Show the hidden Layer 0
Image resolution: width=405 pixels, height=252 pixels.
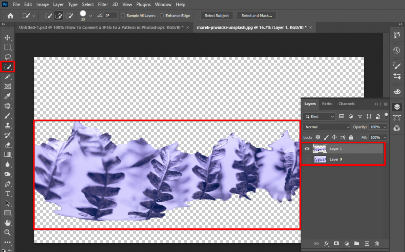coord(307,159)
